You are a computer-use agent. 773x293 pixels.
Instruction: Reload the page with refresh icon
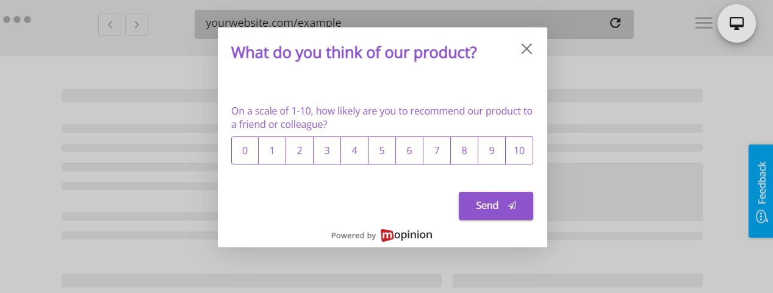click(615, 23)
